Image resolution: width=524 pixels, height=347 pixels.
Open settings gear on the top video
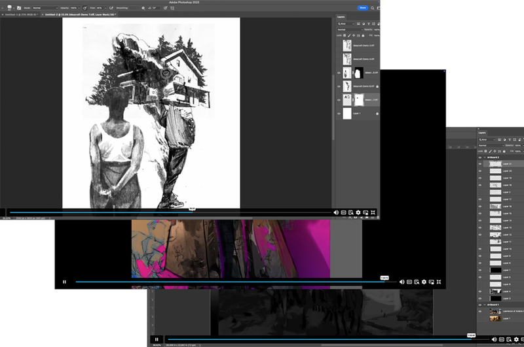[x=358, y=212]
